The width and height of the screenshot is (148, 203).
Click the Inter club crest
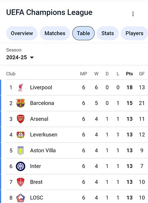tap(21, 166)
